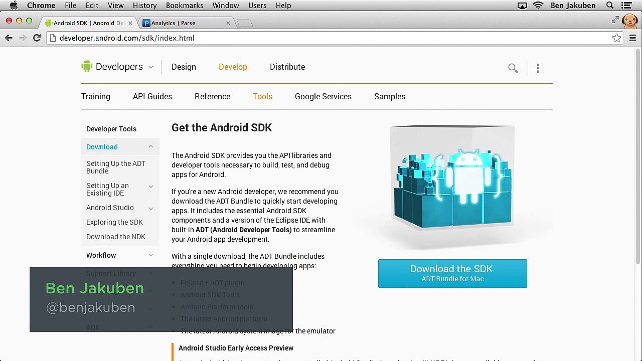Go to the Design section

(x=184, y=67)
